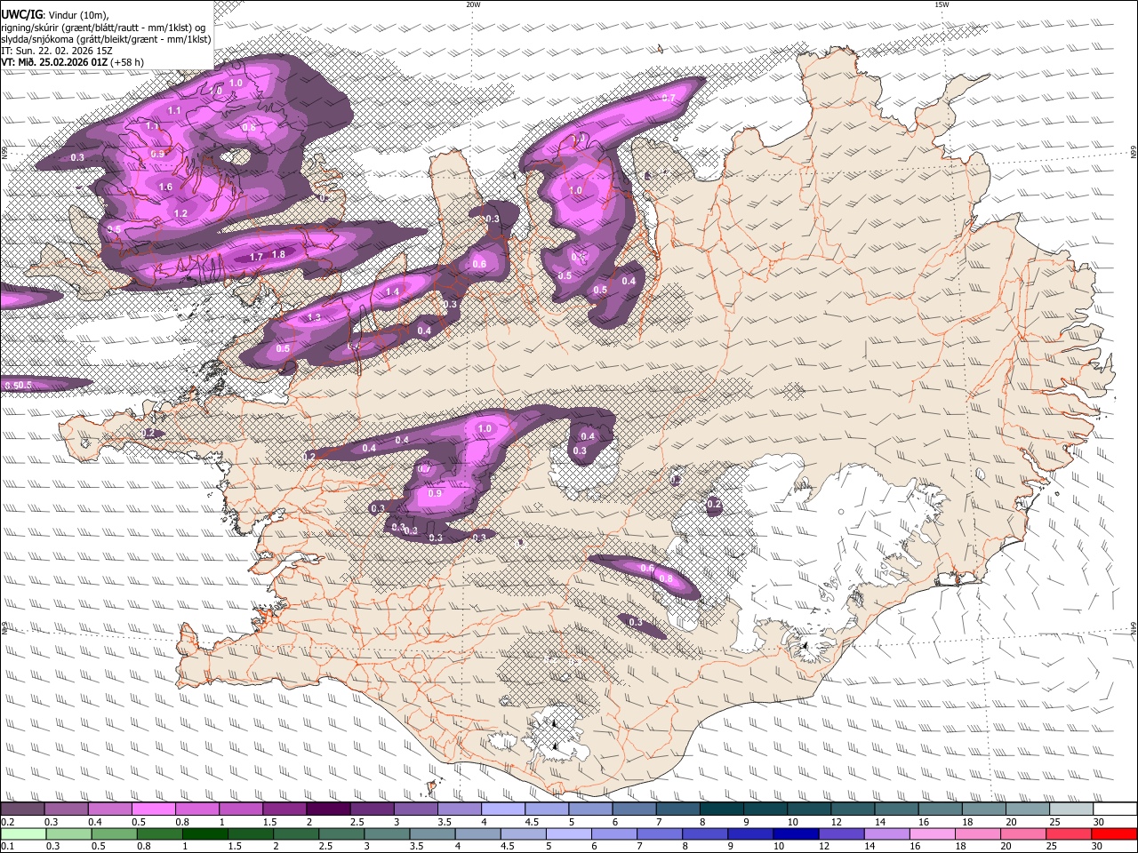This screenshot has width=1138, height=853.
Task: Click the 'IT: Sun. 22. 02. 2026 15Z' line
Action: pyautogui.click(x=57, y=51)
